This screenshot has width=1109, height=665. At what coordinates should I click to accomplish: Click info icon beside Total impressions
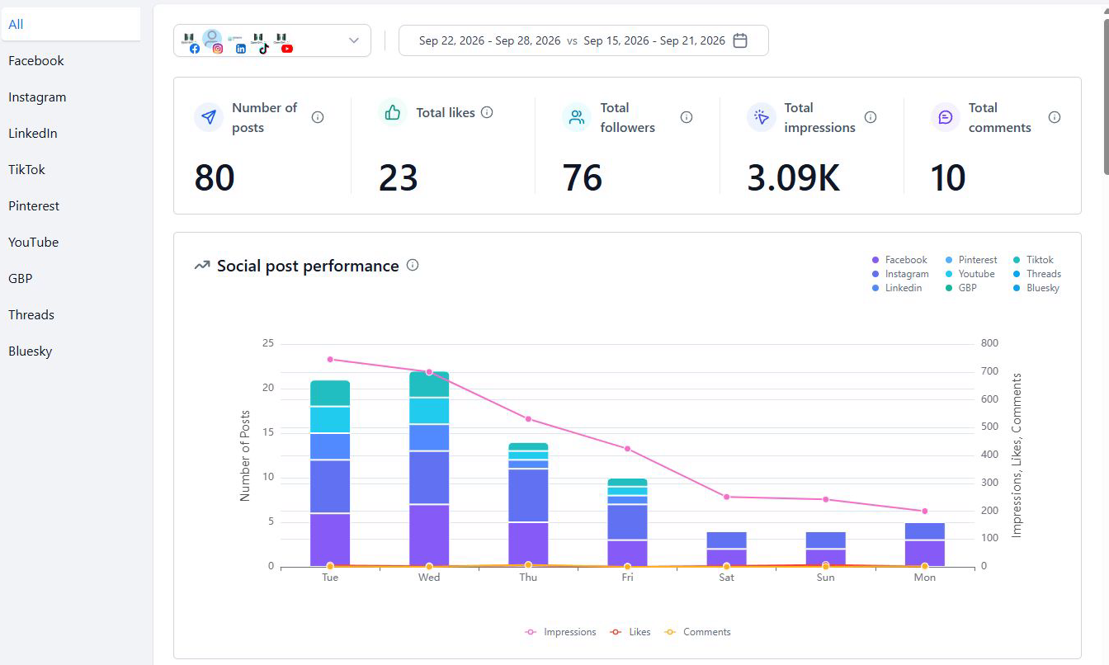pos(871,117)
